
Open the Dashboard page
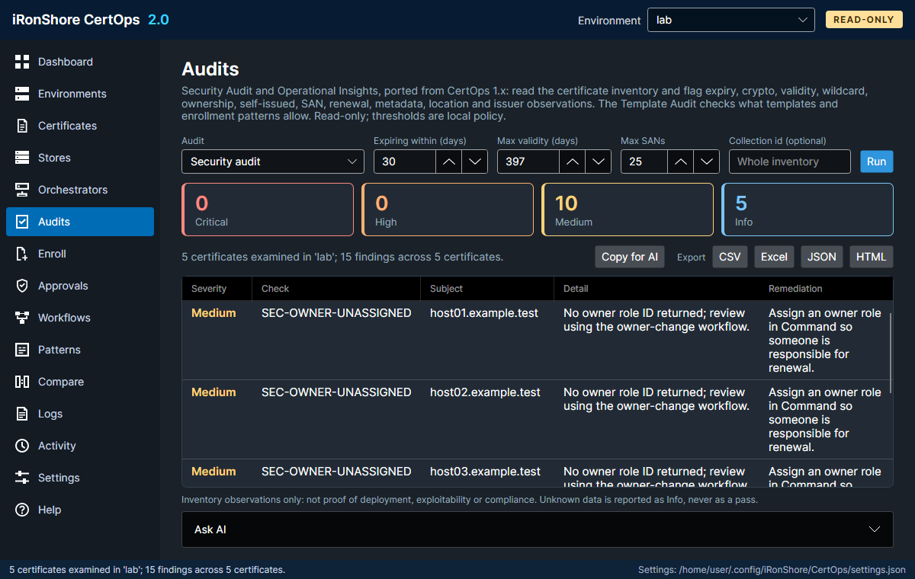coord(80,62)
